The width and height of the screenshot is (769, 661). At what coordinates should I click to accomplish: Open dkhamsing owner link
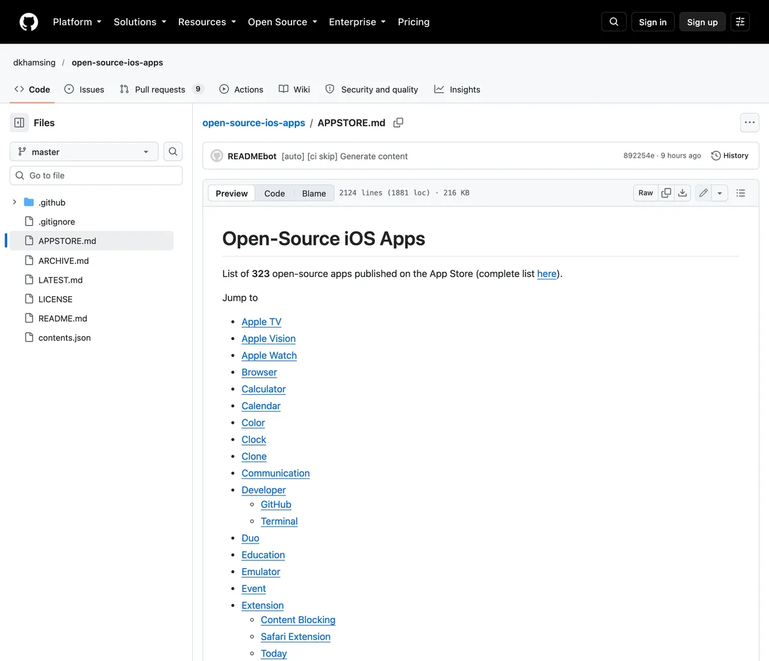pyautogui.click(x=34, y=63)
